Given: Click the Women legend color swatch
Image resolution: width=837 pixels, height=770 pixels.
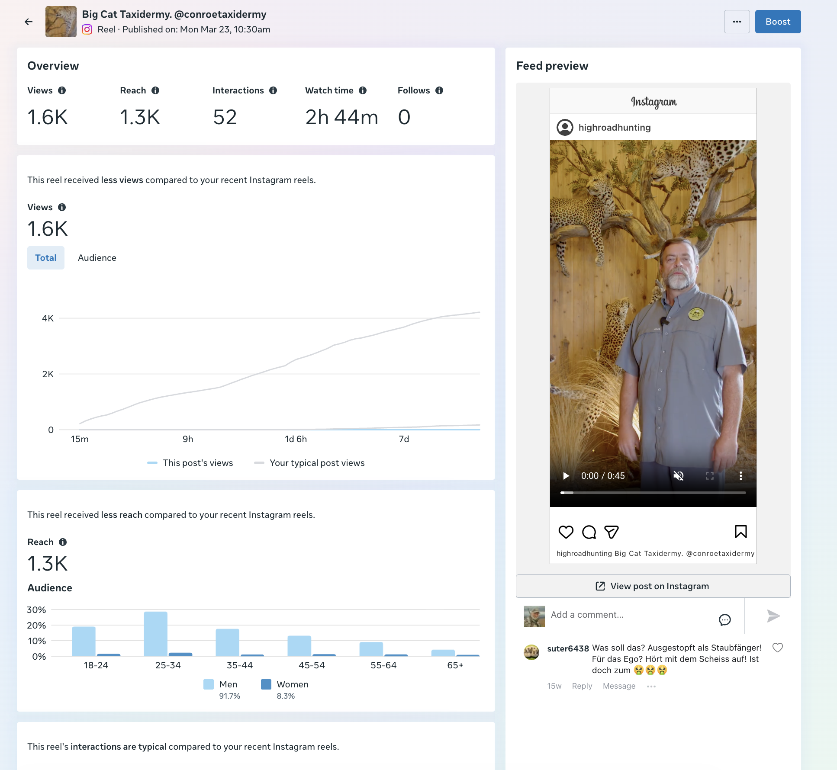Looking at the screenshot, I should pyautogui.click(x=266, y=684).
